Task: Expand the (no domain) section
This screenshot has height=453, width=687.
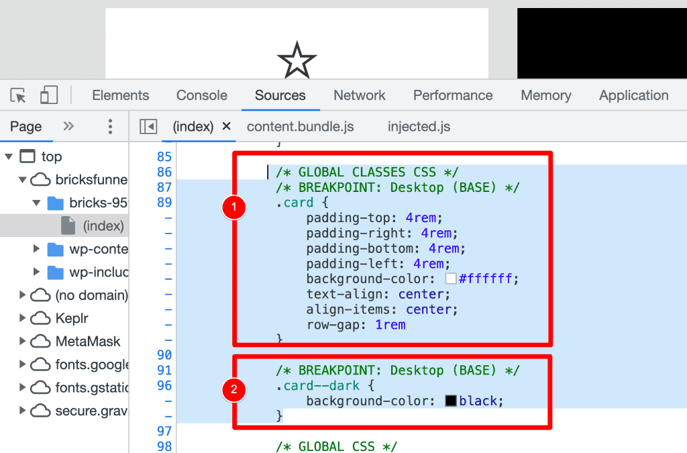Action: pyautogui.click(x=22, y=294)
